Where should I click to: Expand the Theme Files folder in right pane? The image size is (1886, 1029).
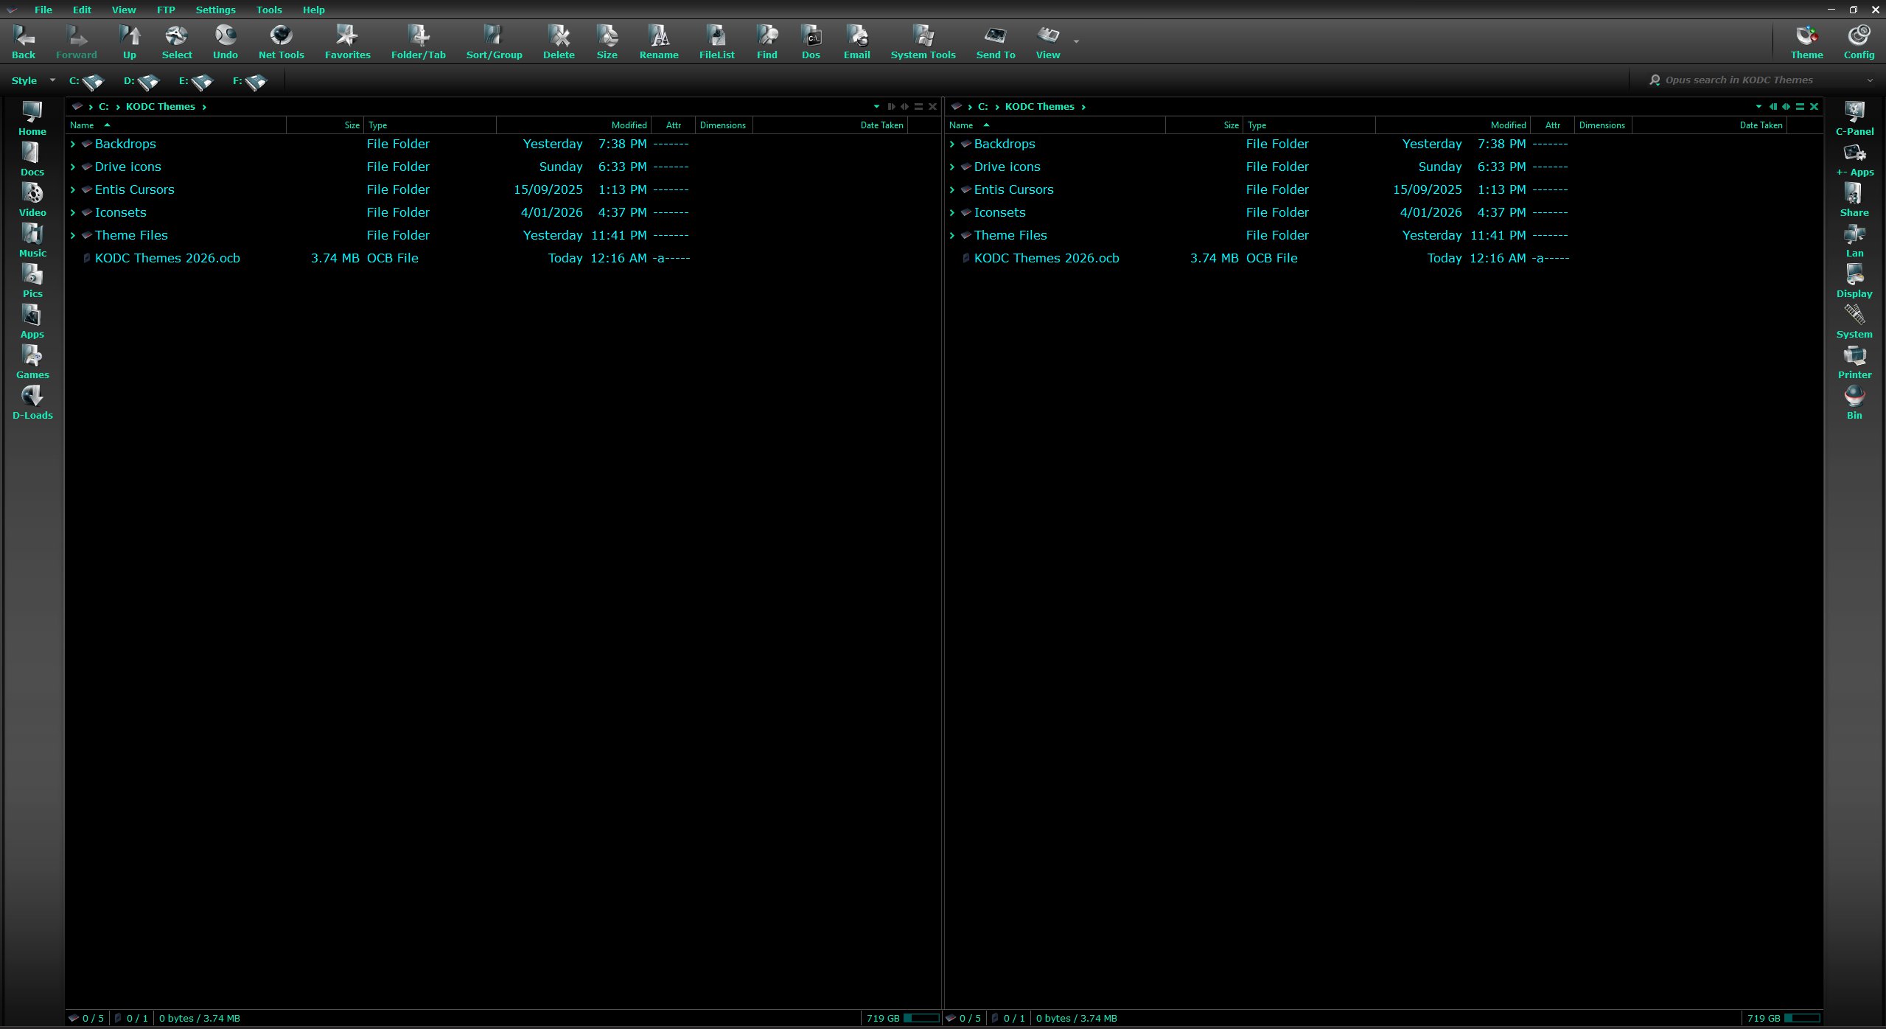[x=952, y=236]
